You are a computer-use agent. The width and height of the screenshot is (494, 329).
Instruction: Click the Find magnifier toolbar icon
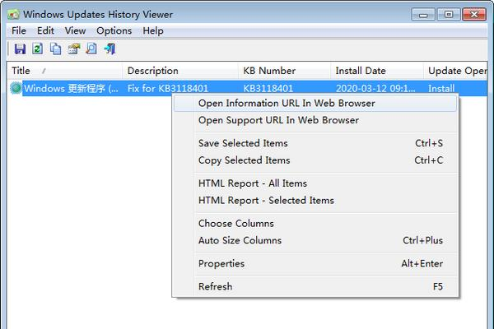tap(91, 49)
